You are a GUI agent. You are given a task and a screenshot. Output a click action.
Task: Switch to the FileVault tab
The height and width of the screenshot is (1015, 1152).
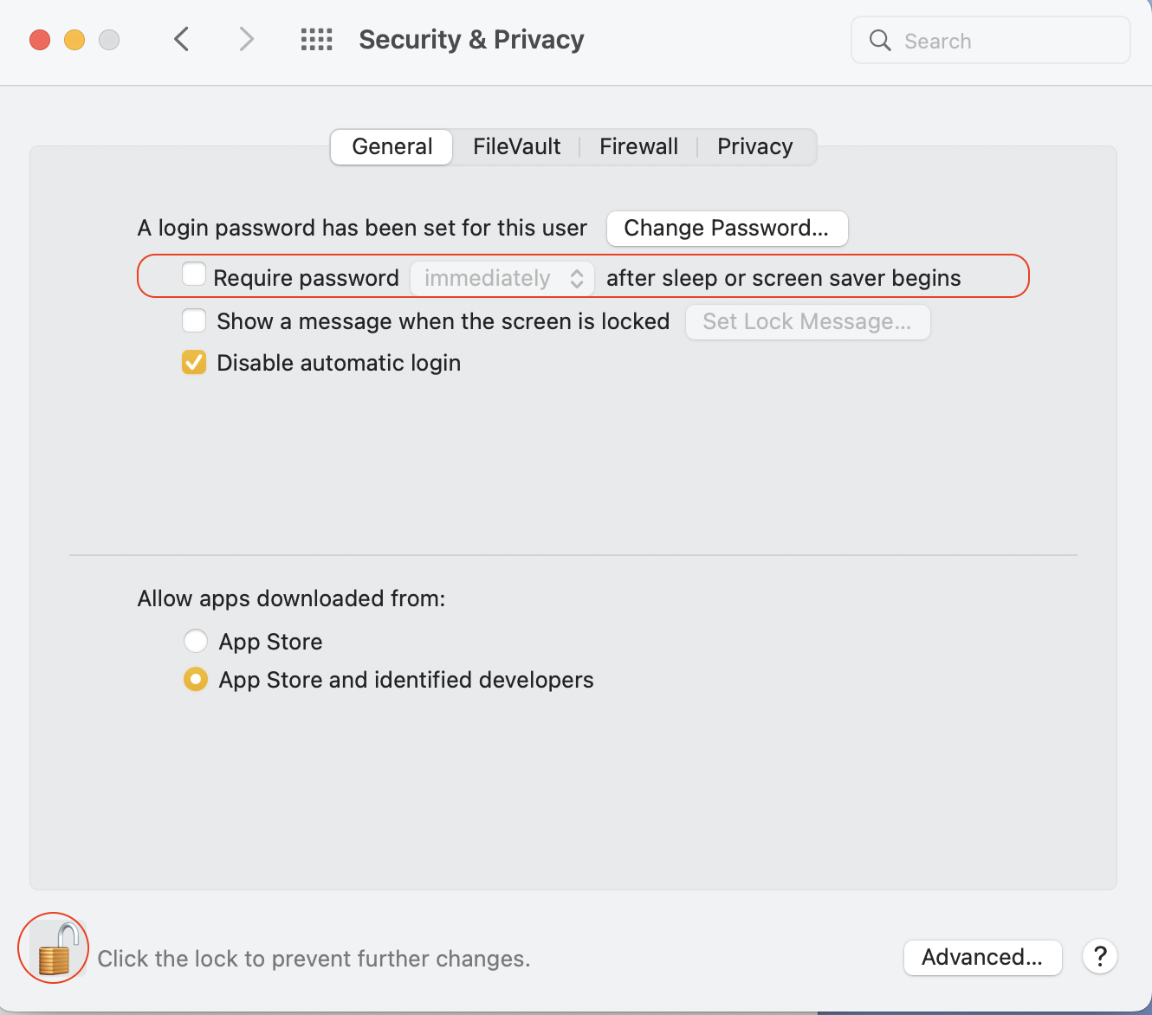click(x=516, y=146)
